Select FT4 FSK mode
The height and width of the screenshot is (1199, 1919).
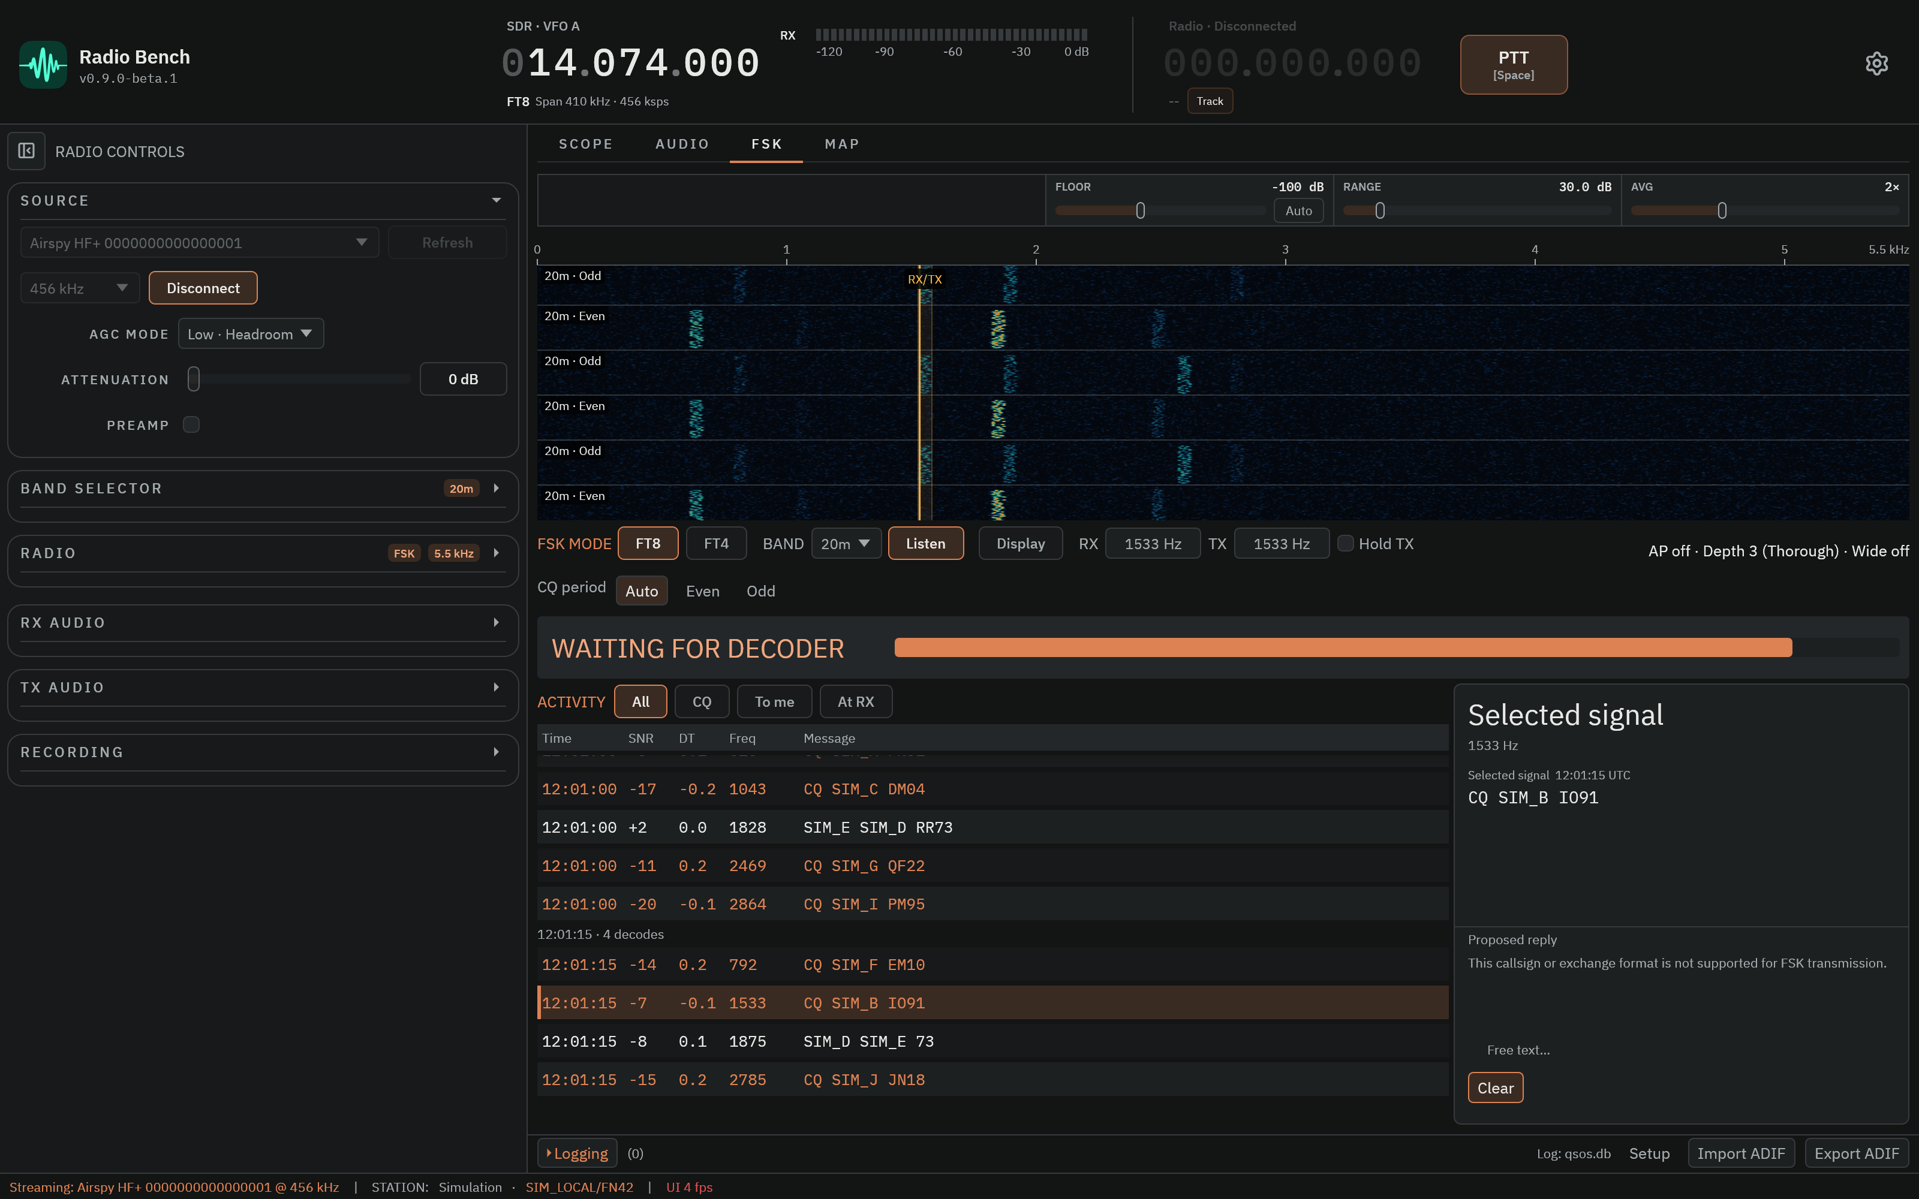716,543
